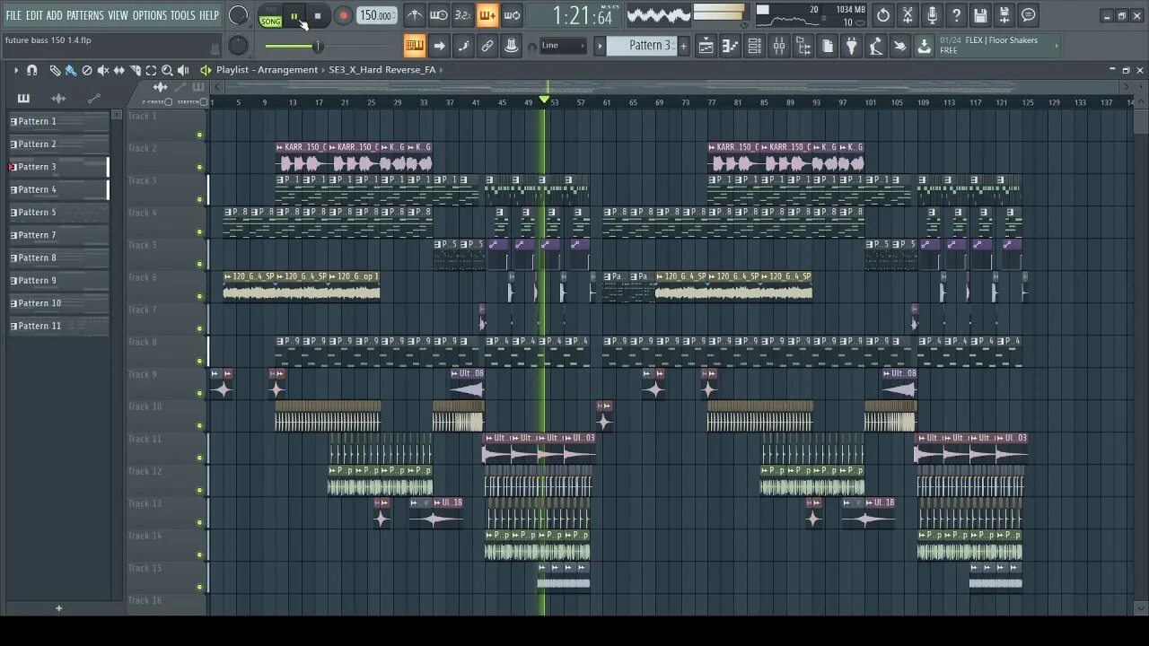
Task: Toggle the playlist snap magnet
Action: [32, 70]
